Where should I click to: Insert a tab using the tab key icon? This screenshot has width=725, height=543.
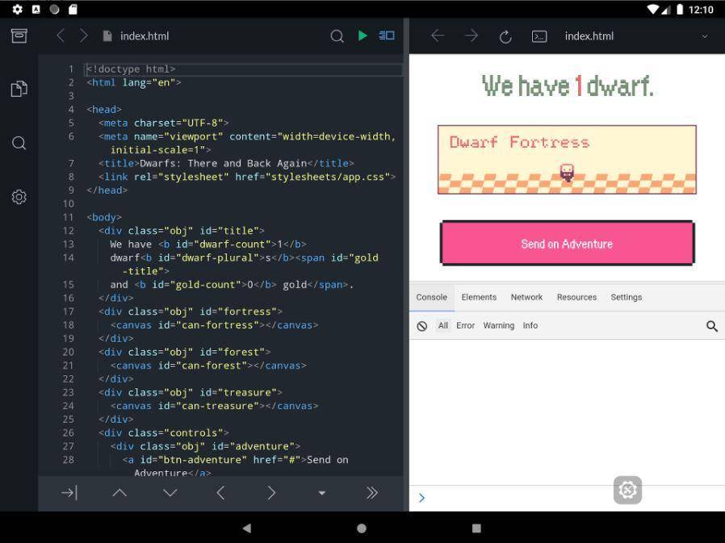pyautogui.click(x=69, y=493)
